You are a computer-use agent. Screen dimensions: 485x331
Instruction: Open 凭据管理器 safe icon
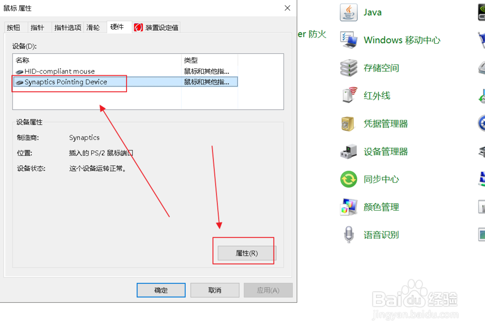[x=349, y=124]
